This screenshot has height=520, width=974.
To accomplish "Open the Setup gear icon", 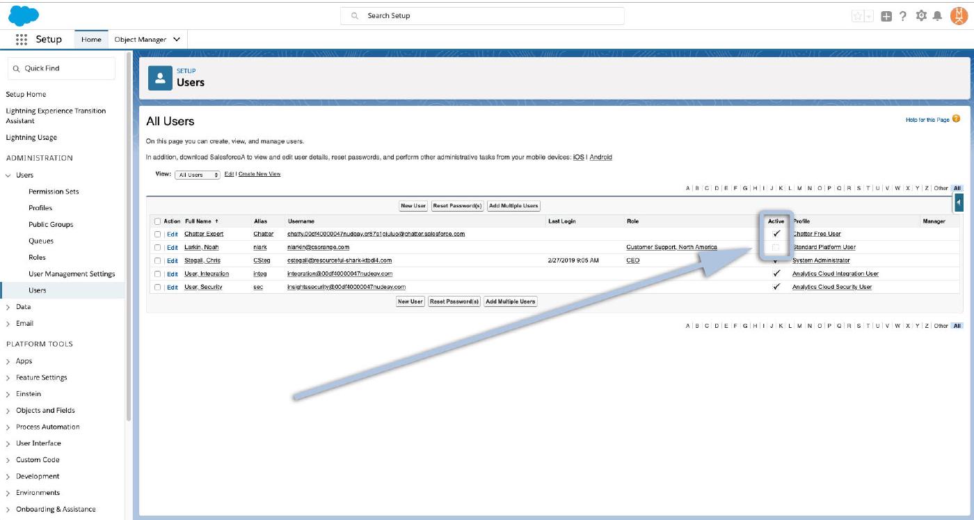I will 921,16.
